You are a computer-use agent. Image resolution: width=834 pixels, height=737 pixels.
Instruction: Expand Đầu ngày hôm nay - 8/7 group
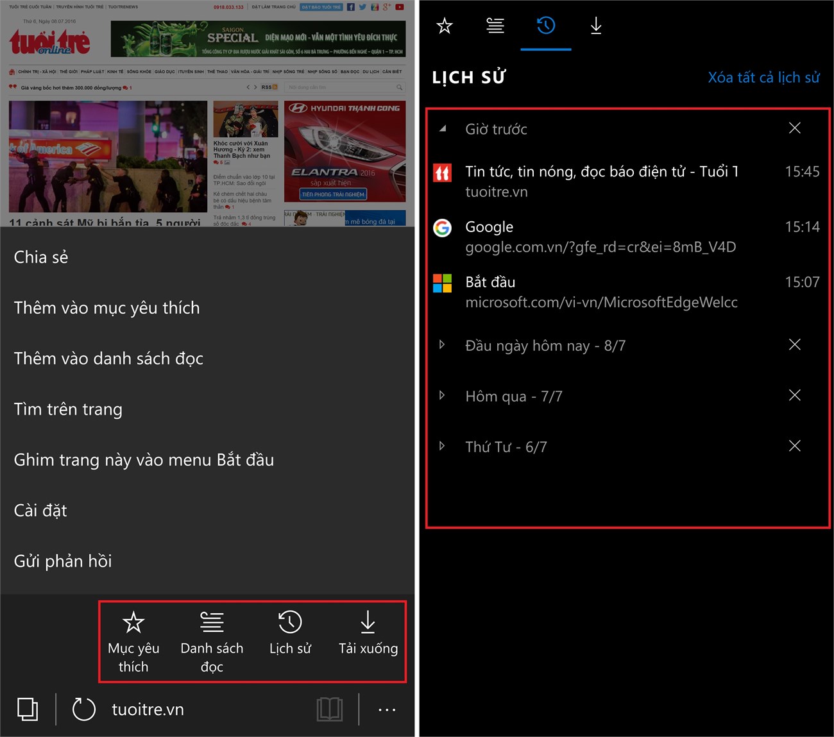442,344
